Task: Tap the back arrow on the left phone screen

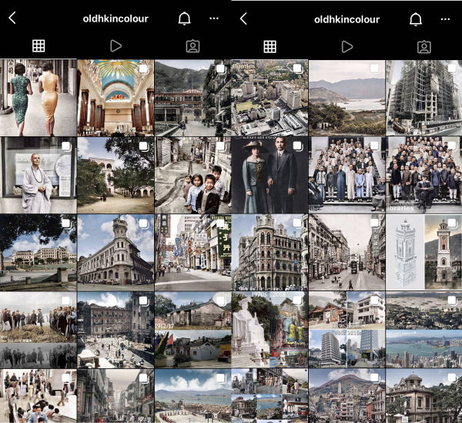Action: point(12,18)
